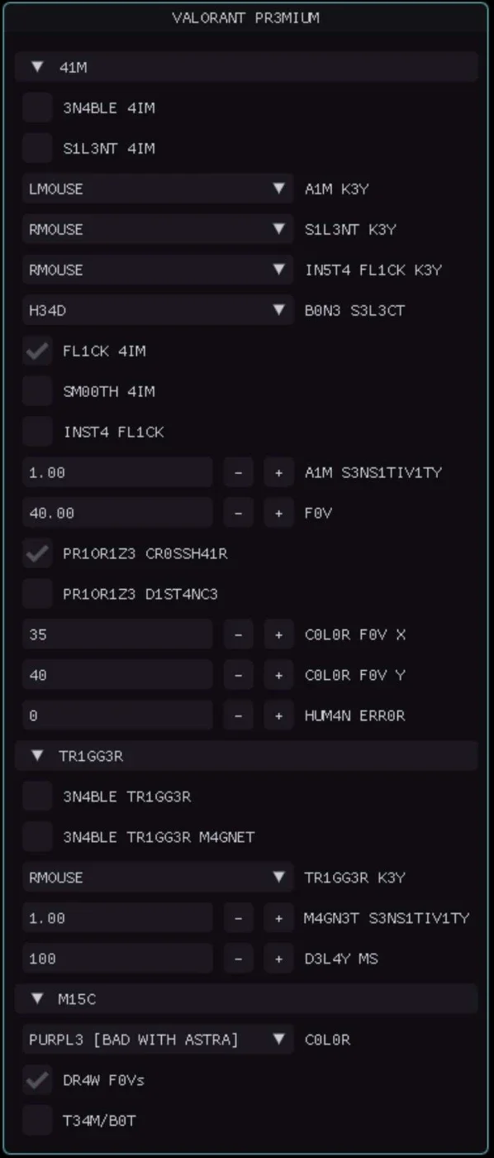Viewport: 494px width, 1158px height.
Task: Collapse the 41M section header
Action: (246, 67)
